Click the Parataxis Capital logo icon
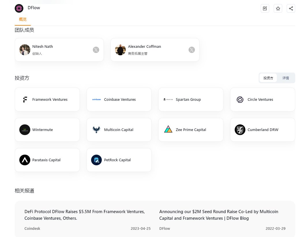This screenshot has height=237, width=299. (x=25, y=160)
